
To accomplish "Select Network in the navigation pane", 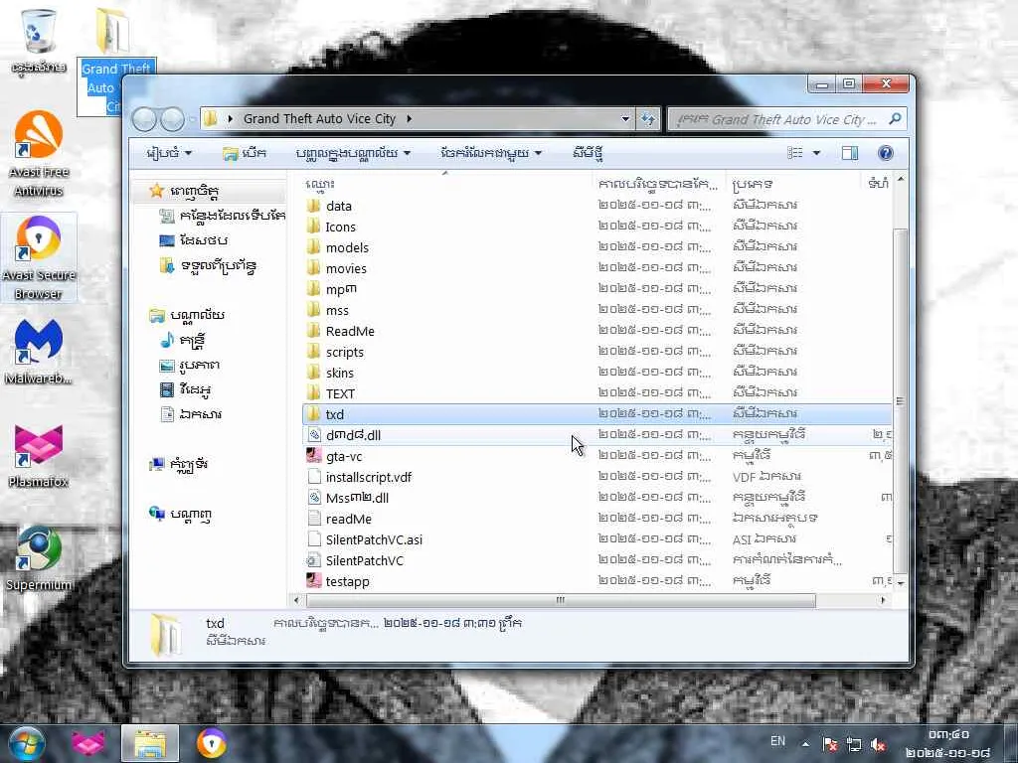I will point(181,514).
